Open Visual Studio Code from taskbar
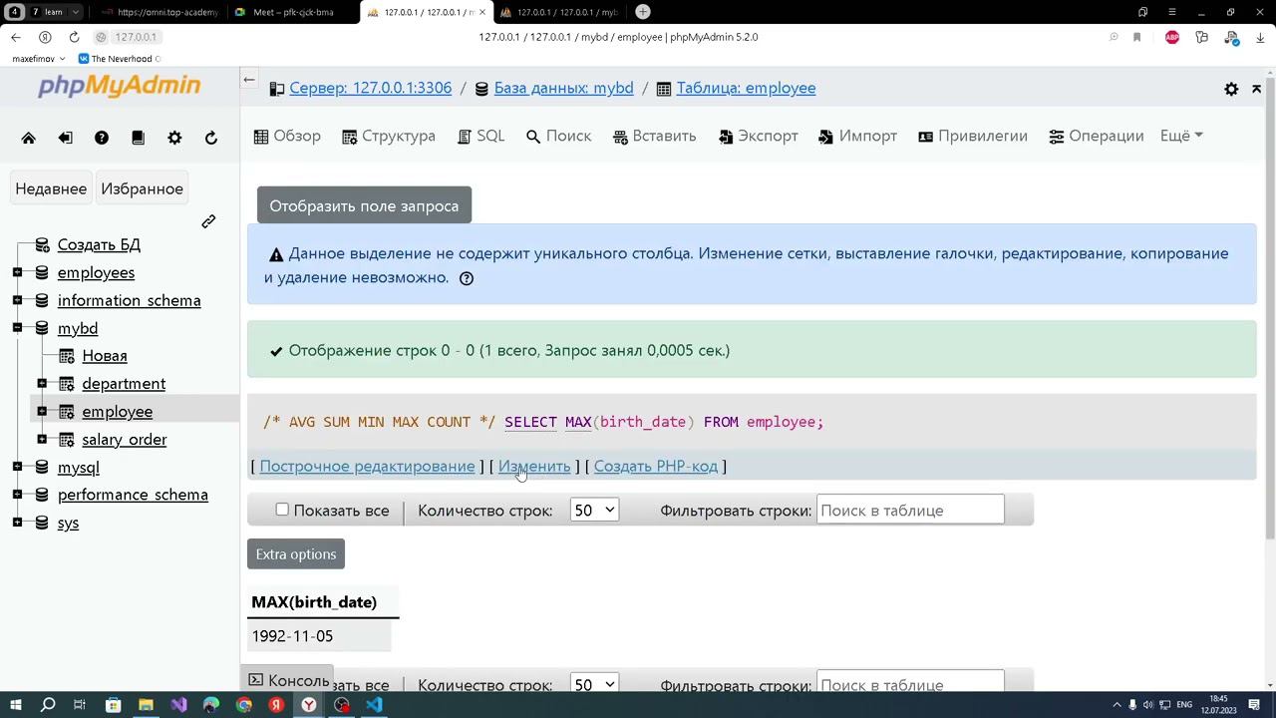Screen dimensions: 1276x718 click(374, 705)
